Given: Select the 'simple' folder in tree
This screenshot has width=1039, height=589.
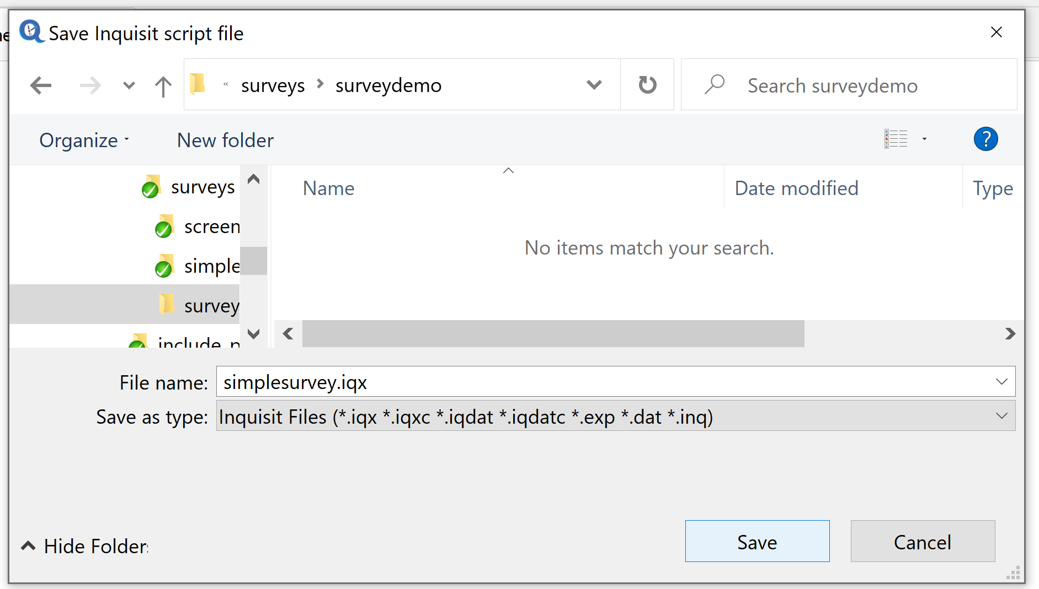Looking at the screenshot, I should pos(198,266).
